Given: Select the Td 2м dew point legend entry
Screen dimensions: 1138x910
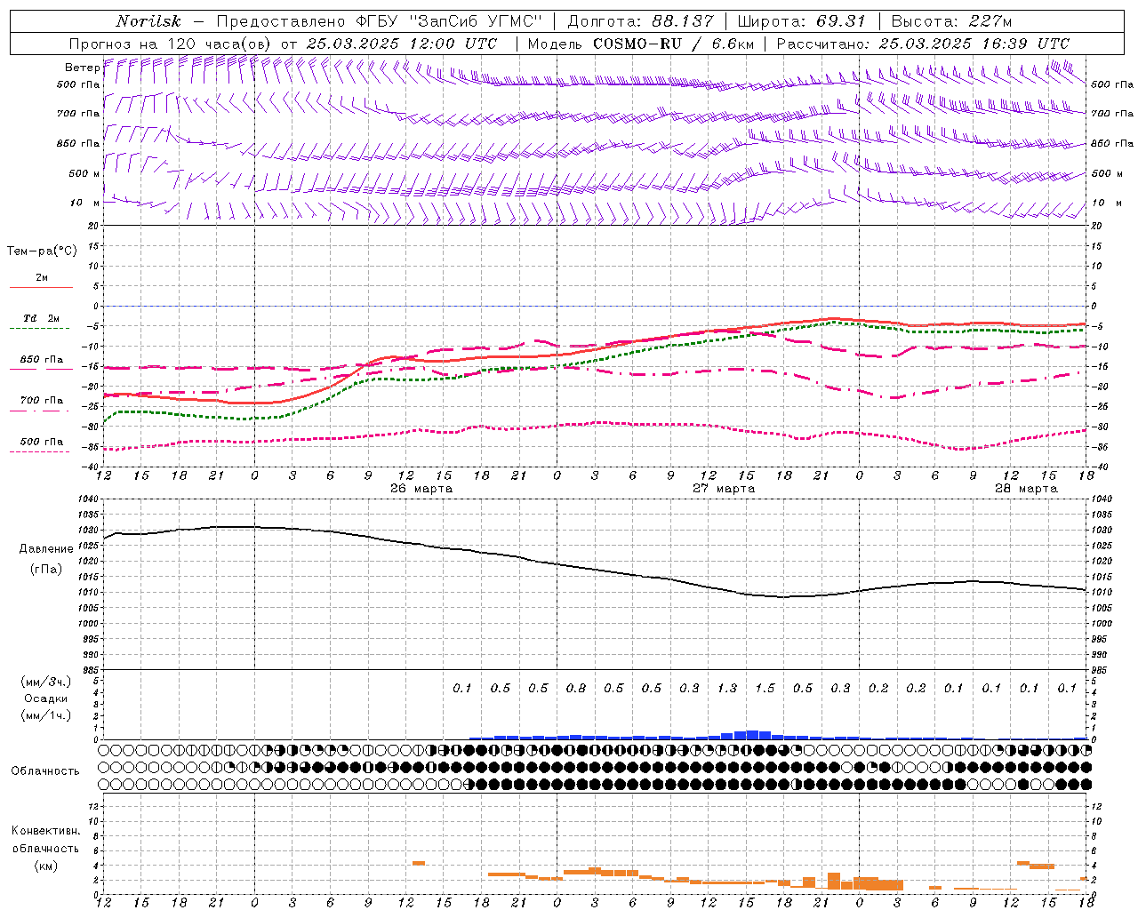Looking at the screenshot, I should pos(42,318).
